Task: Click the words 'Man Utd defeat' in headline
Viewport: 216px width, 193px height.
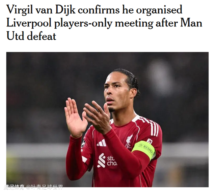Action: pyautogui.click(x=104, y=29)
